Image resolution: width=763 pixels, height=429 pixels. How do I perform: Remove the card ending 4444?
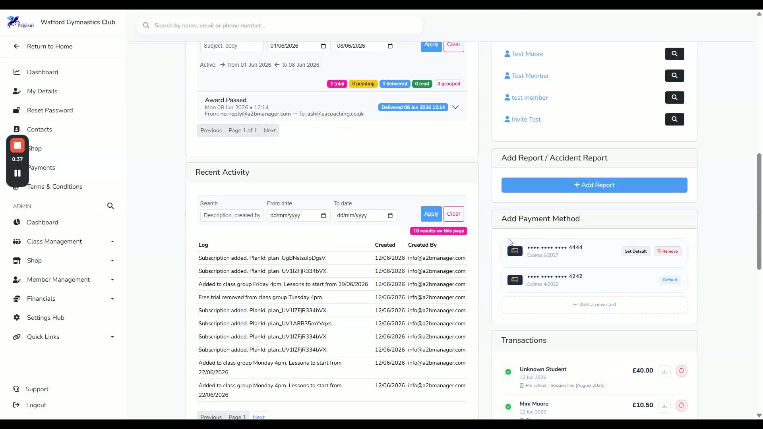[668, 251]
